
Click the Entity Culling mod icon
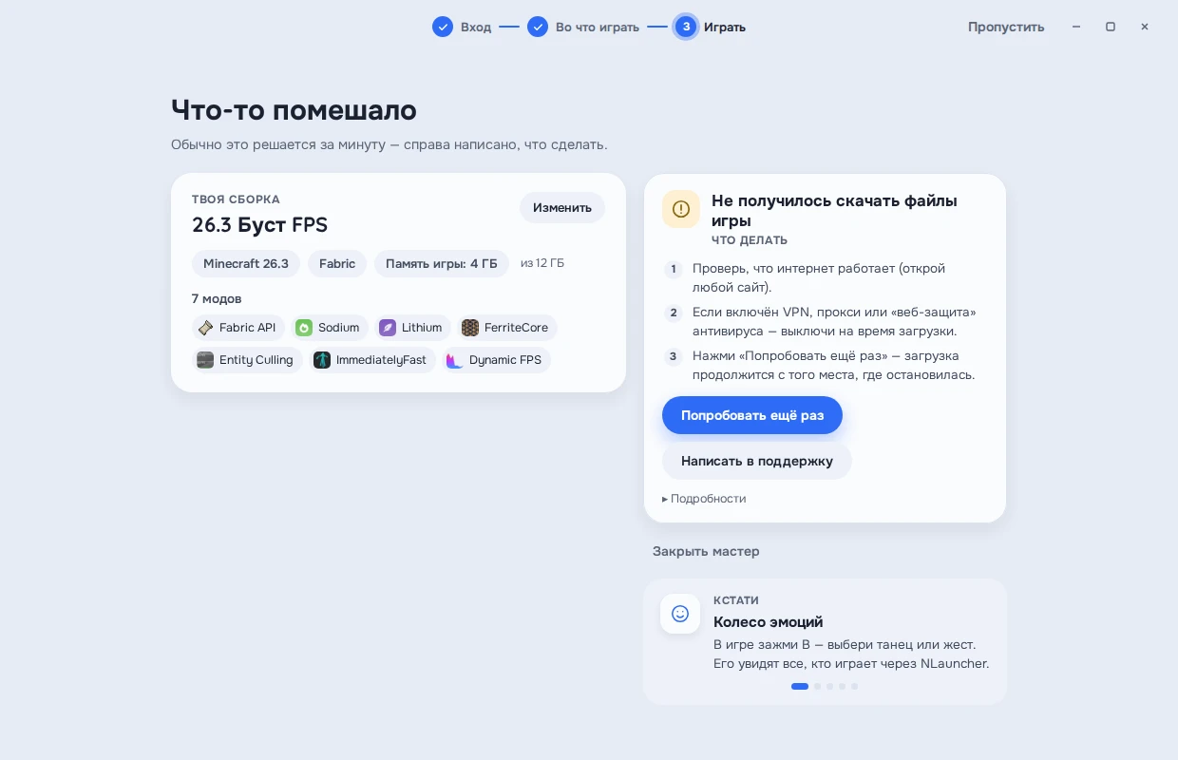point(205,360)
